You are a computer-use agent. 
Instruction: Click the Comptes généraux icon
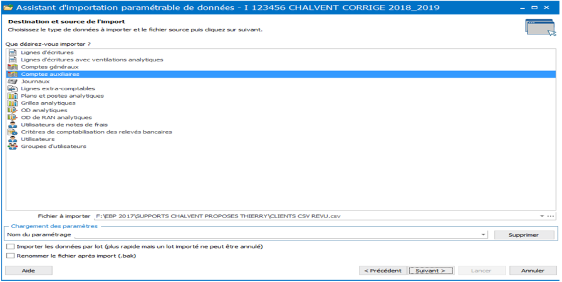pos(13,67)
